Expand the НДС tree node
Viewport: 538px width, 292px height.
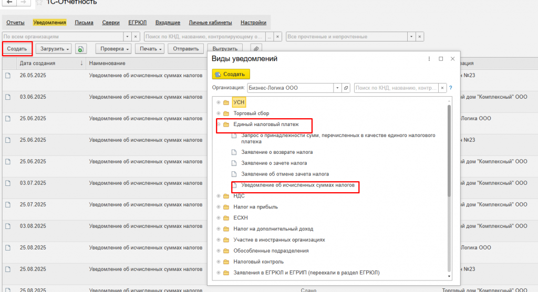pos(218,196)
